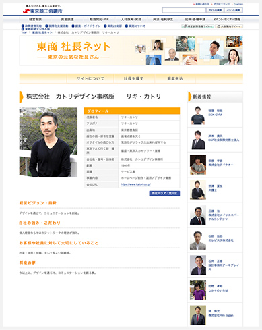This screenshot has height=330, width=262.
Task: Open the 東商23支部 sub-navigation link
Action: coord(114,26)
